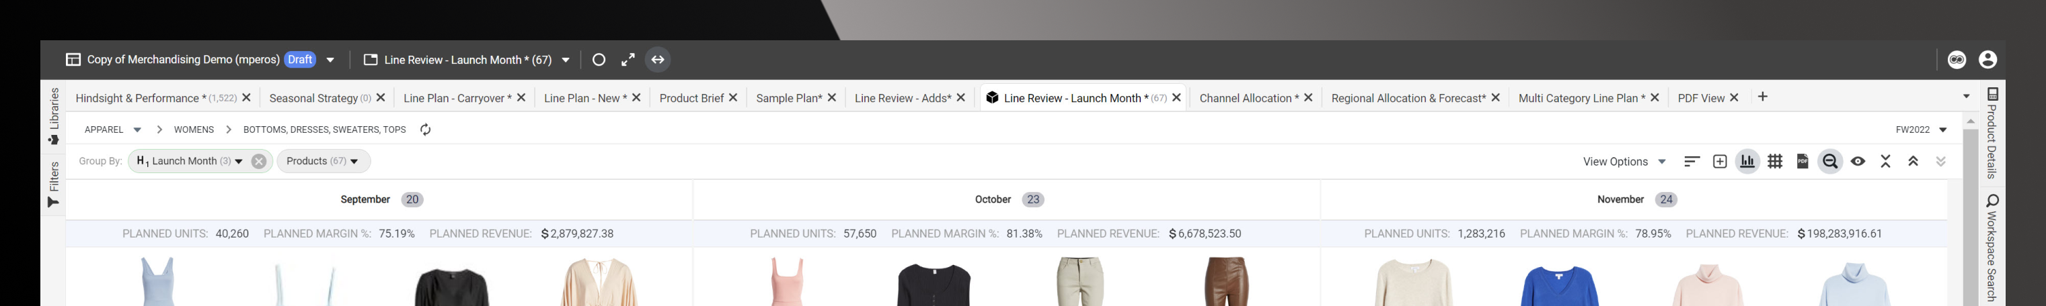Screen dimensions: 2046x306
Task: Expand the Products (67) dropdown chip
Action: coord(322,162)
